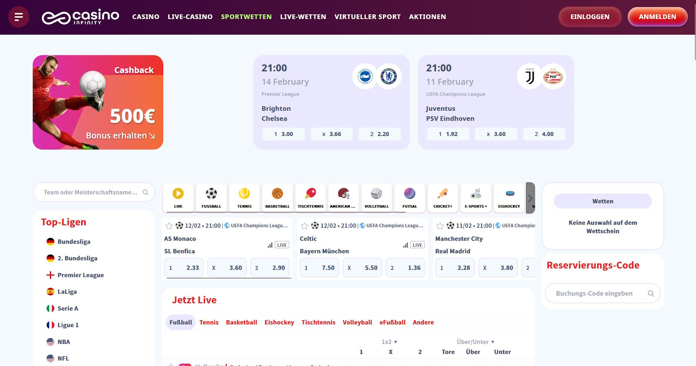696x366 pixels.
Task: Switch to the Tennis live tab
Action: 209,323
